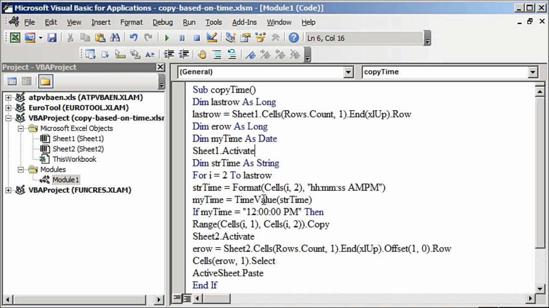Click Toggle Breakpoint hand icon
This screenshot has width=549, height=308.
click(202, 54)
